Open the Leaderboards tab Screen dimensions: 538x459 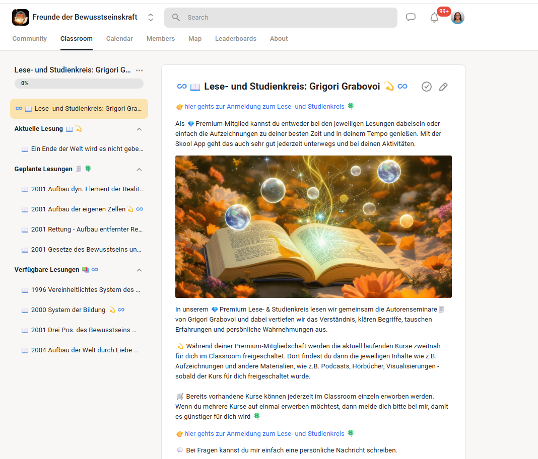(236, 39)
